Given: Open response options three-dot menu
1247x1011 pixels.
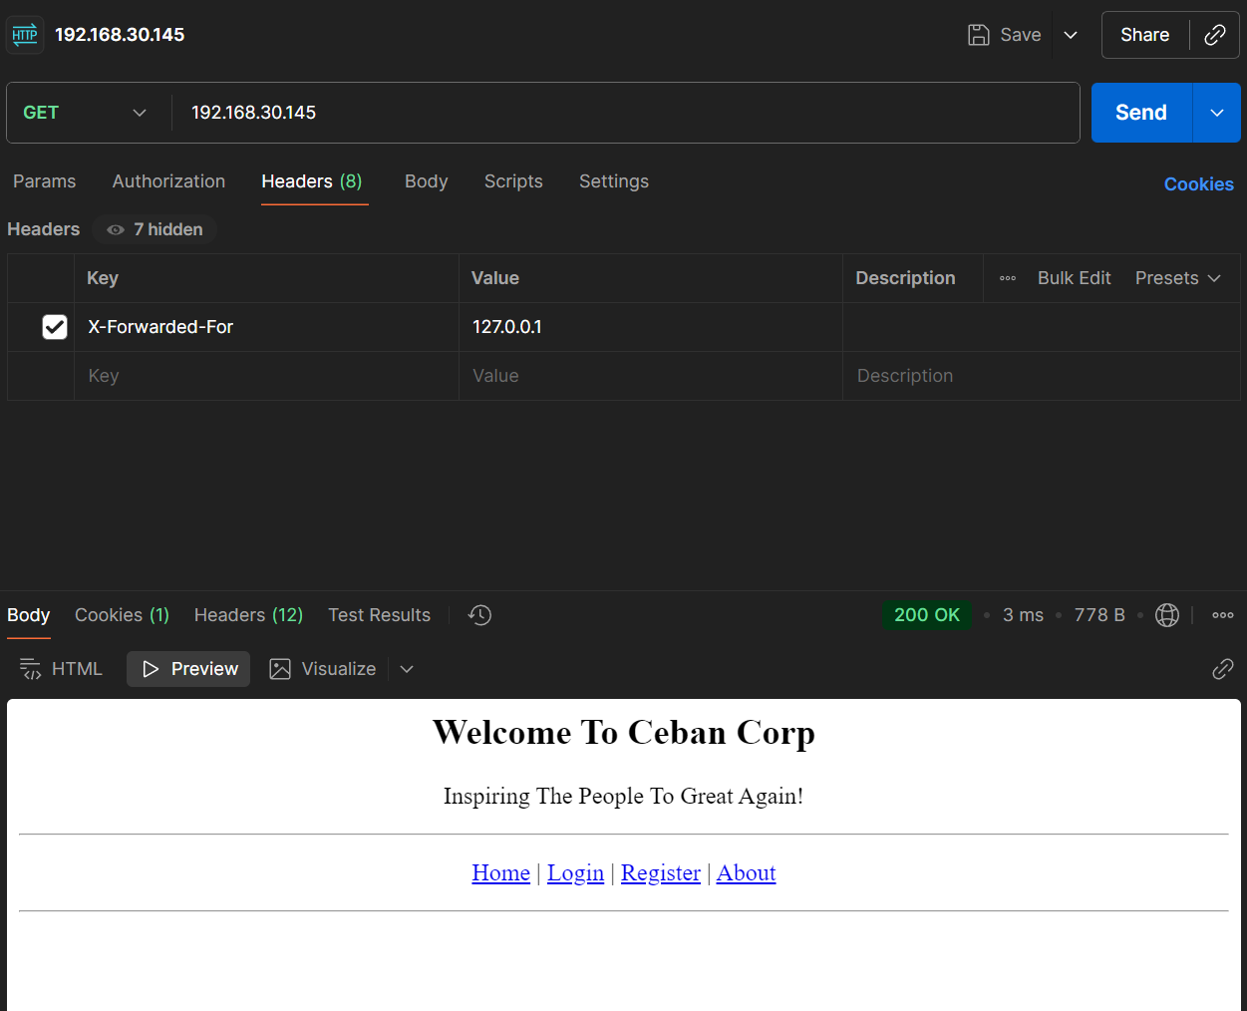Looking at the screenshot, I should click(1223, 615).
